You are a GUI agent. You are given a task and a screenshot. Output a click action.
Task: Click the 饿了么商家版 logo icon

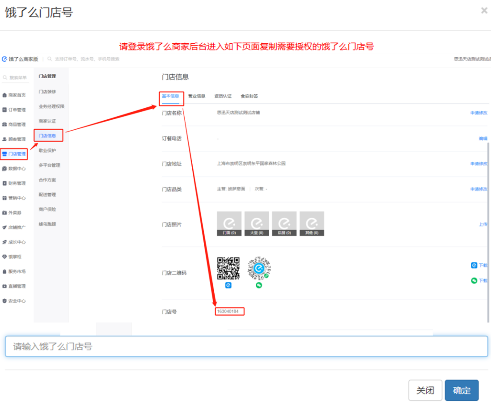pyautogui.click(x=4, y=59)
